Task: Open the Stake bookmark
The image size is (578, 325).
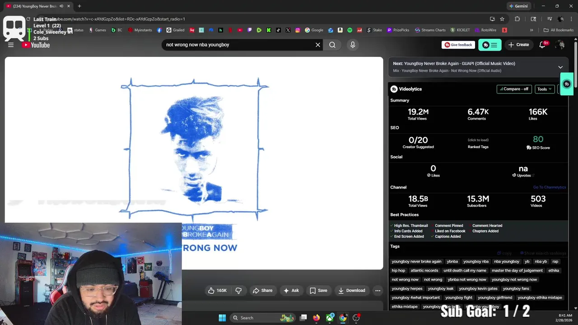Action: (374, 30)
